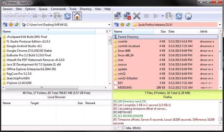Sort remote files by Size column header
This screenshot has height=132, width=224.
pos(160,32)
